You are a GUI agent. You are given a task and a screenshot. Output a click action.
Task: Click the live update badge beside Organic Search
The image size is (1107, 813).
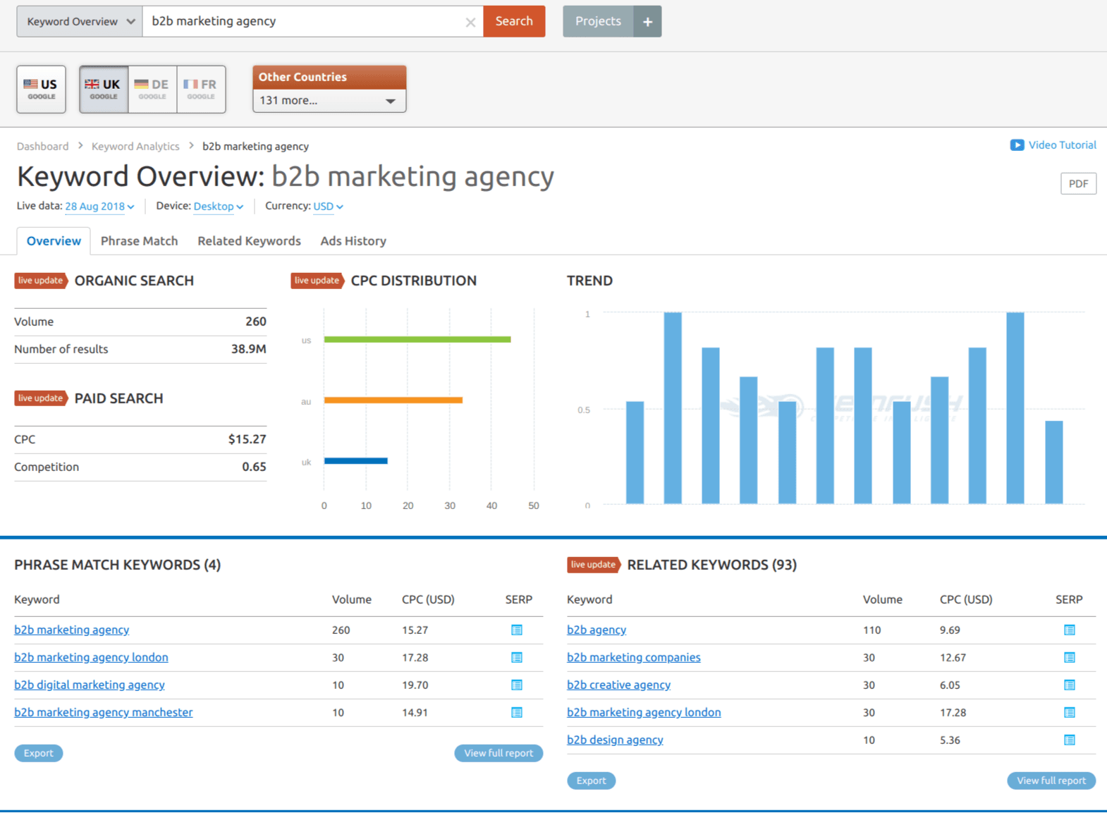[41, 281]
